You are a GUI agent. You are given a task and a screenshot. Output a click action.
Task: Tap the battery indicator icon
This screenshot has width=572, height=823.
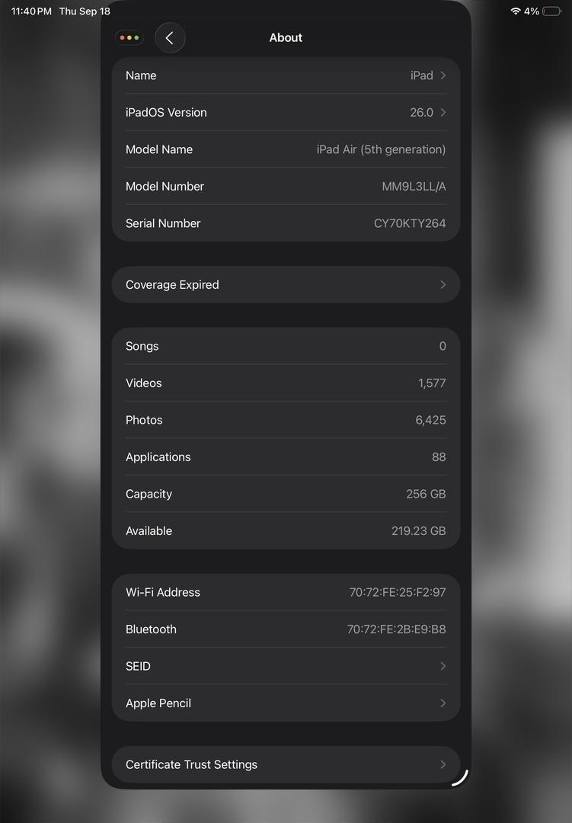click(x=551, y=11)
